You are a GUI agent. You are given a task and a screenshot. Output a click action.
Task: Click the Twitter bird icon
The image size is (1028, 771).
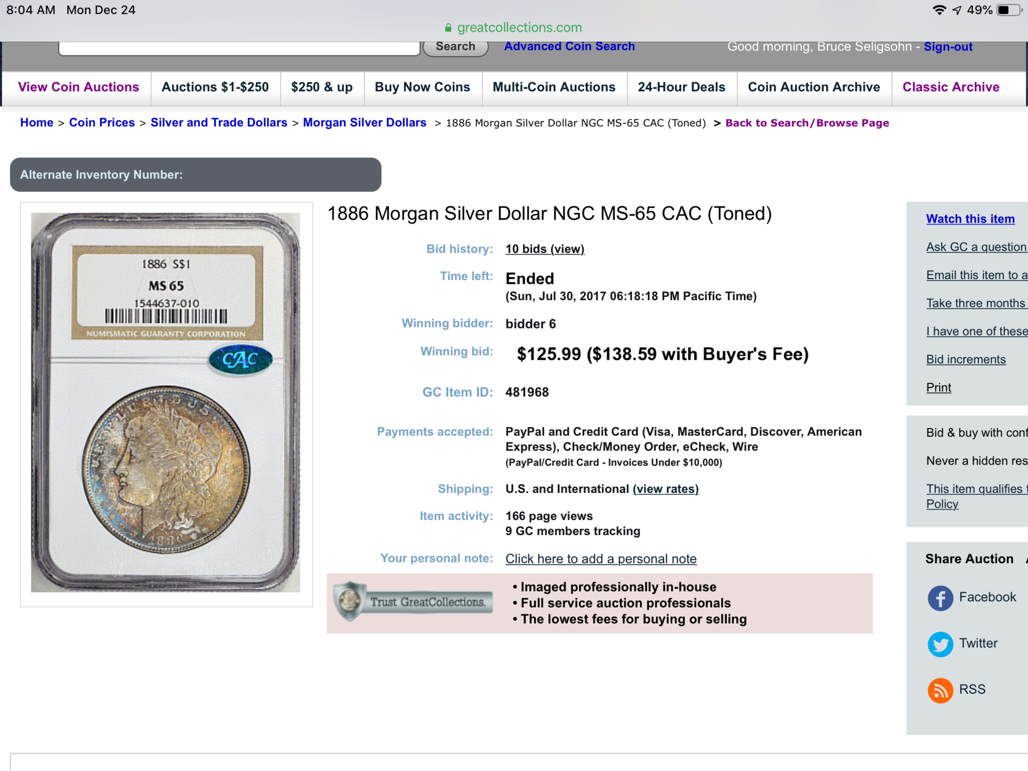coord(940,644)
